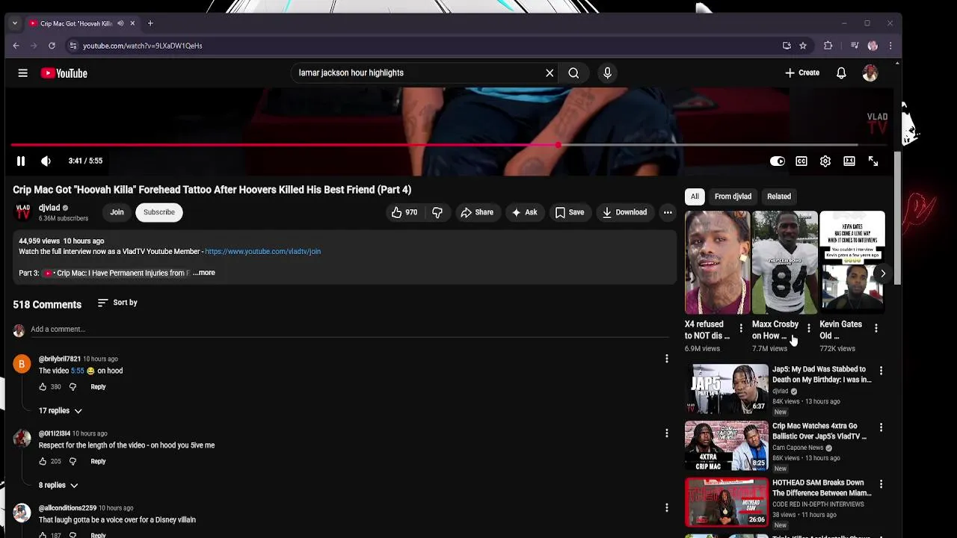Open options for 'Crip Mac Watches 4xtra' video
The image size is (957, 538).
tap(881, 427)
